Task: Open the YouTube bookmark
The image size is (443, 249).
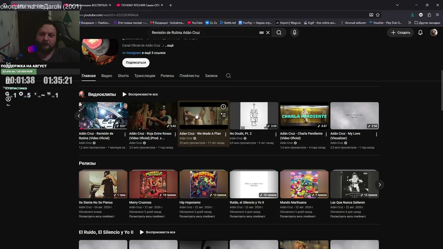Action: pyautogui.click(x=195, y=23)
